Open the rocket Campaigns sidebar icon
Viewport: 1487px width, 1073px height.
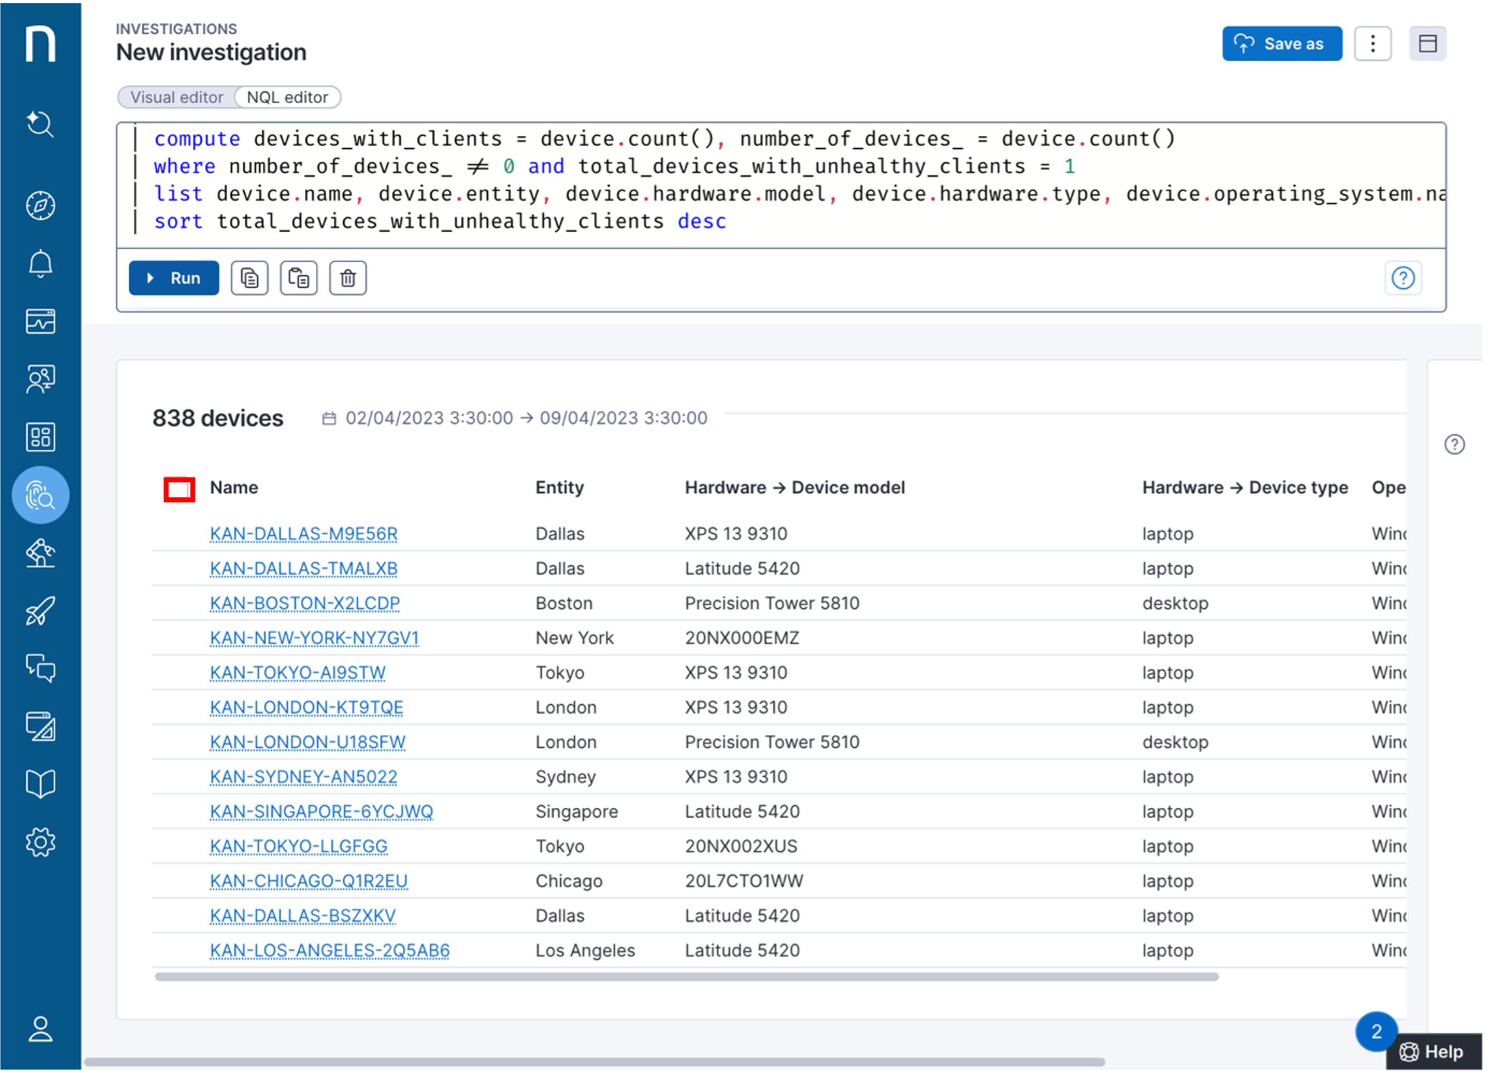click(x=40, y=611)
